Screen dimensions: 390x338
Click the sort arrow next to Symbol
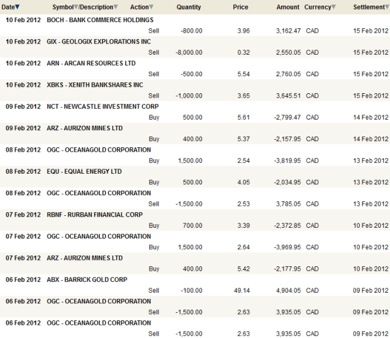pyautogui.click(x=76, y=8)
